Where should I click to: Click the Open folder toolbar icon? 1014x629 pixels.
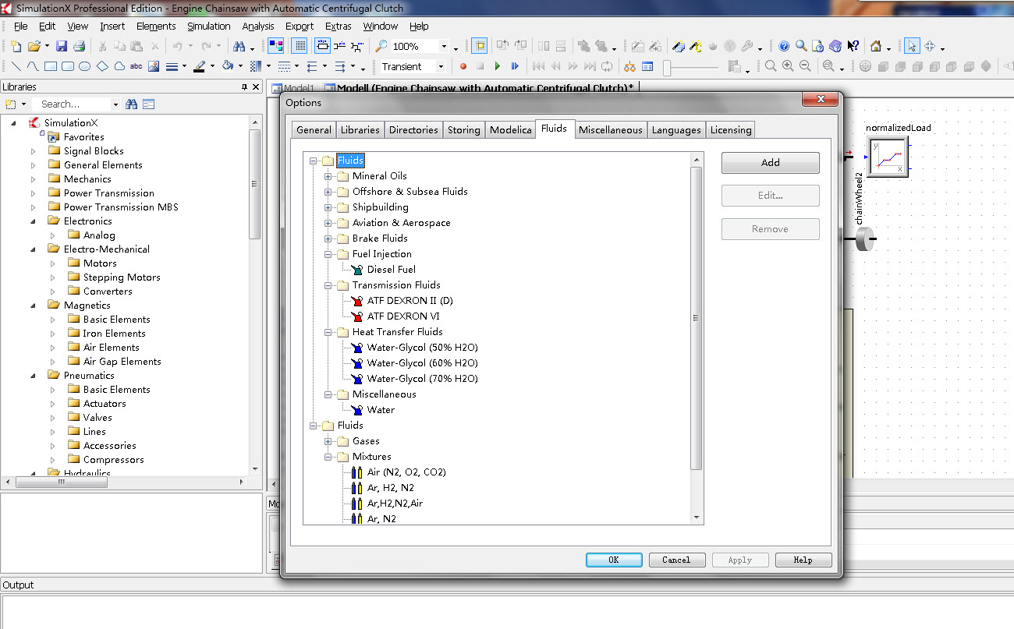[34, 47]
